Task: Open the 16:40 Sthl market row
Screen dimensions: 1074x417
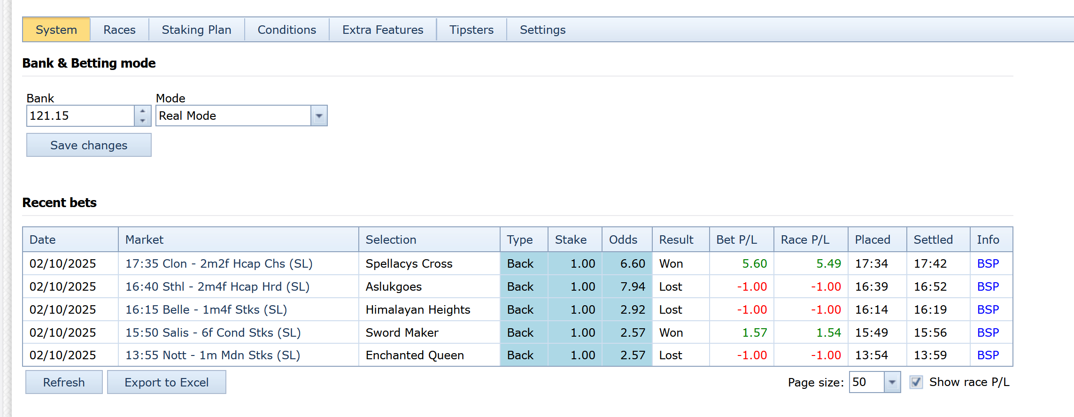Action: [217, 287]
